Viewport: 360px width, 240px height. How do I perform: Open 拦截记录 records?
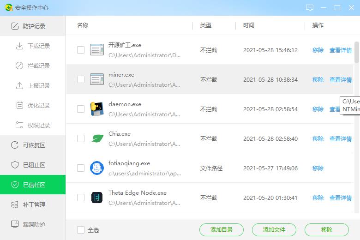click(x=33, y=66)
